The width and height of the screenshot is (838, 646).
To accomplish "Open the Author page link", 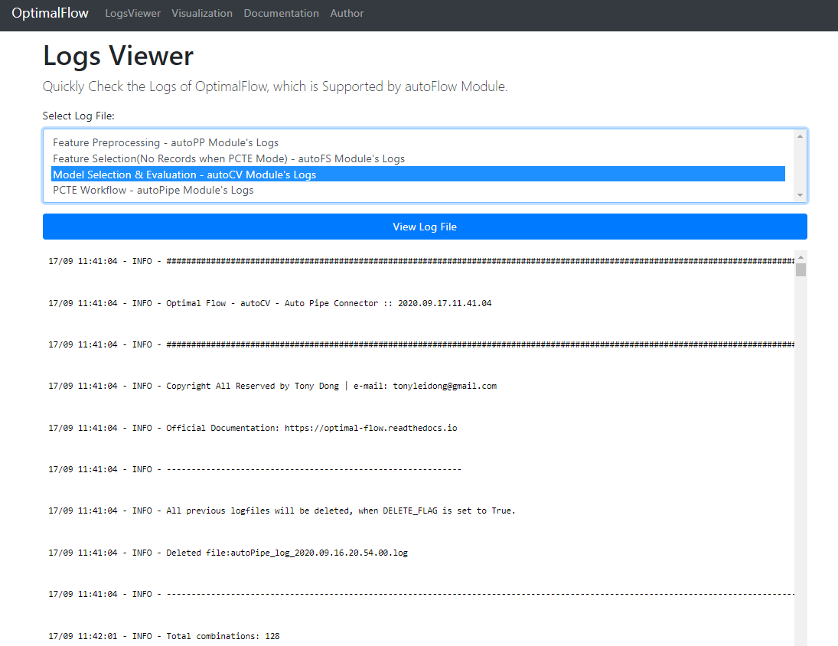I will 347,13.
